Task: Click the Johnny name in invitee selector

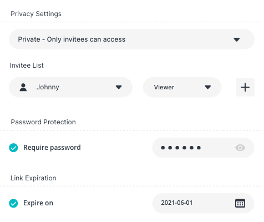Action: (48, 87)
